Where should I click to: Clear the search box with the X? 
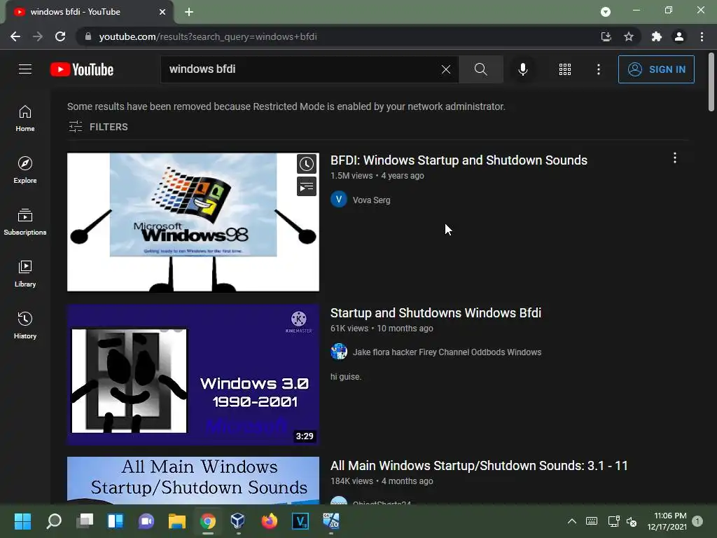(x=446, y=69)
